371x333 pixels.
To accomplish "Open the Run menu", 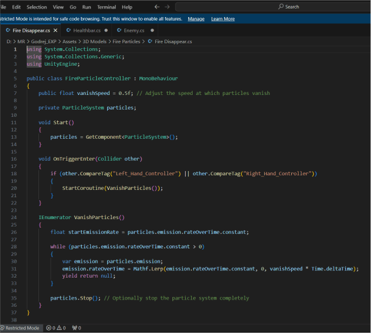I will click(87, 7).
